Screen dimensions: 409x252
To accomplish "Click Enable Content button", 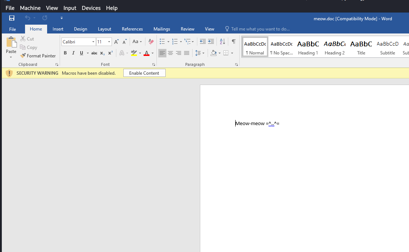I will click(144, 73).
